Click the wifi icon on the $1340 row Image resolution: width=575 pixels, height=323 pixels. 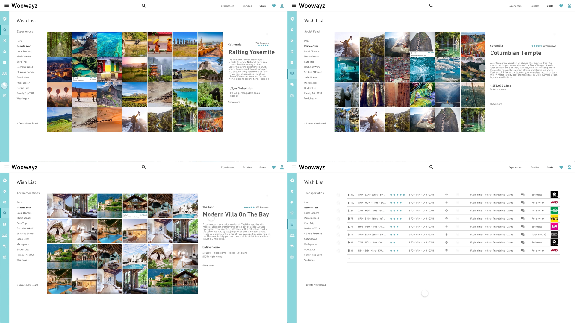coord(446,195)
